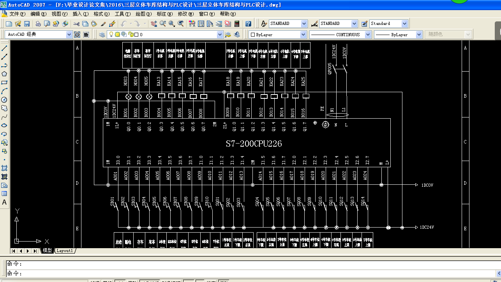Click the Save drawing icon

click(x=27, y=24)
